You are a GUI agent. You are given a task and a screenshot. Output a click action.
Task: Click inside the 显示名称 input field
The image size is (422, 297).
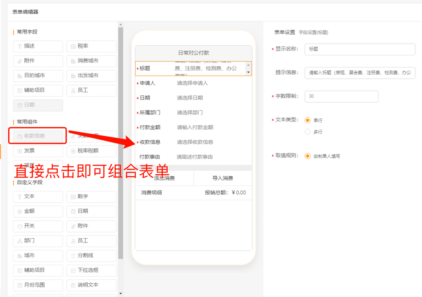tap(360, 49)
